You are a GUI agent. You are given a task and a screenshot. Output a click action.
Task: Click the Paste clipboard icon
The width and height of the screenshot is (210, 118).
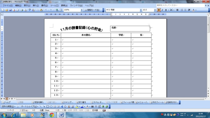41,10
